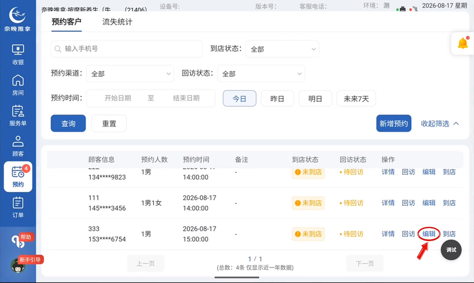Open the 回访状态 dropdown
This screenshot has width=474, height=283.
pos(261,74)
